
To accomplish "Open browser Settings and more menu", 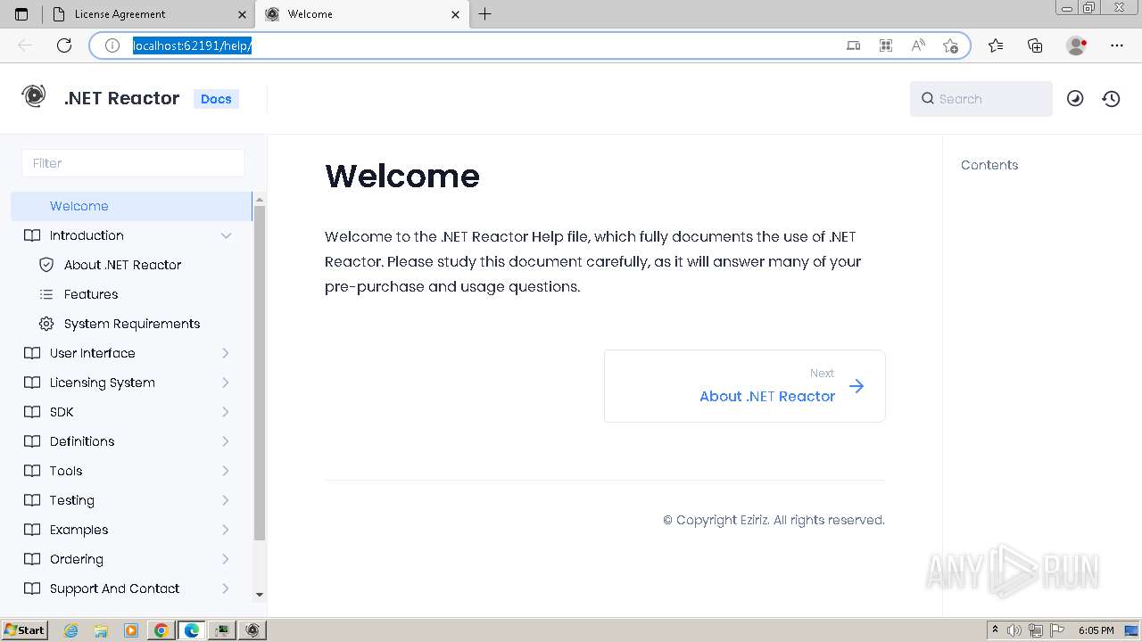I will 1117,45.
